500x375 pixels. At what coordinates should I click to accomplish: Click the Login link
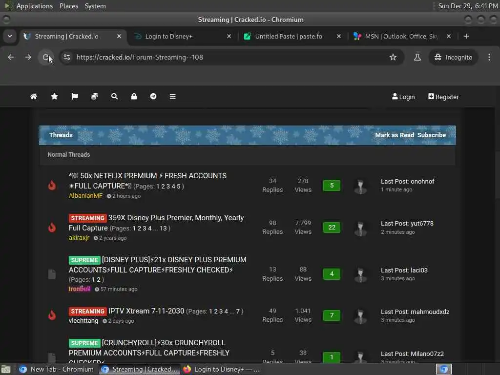click(403, 97)
